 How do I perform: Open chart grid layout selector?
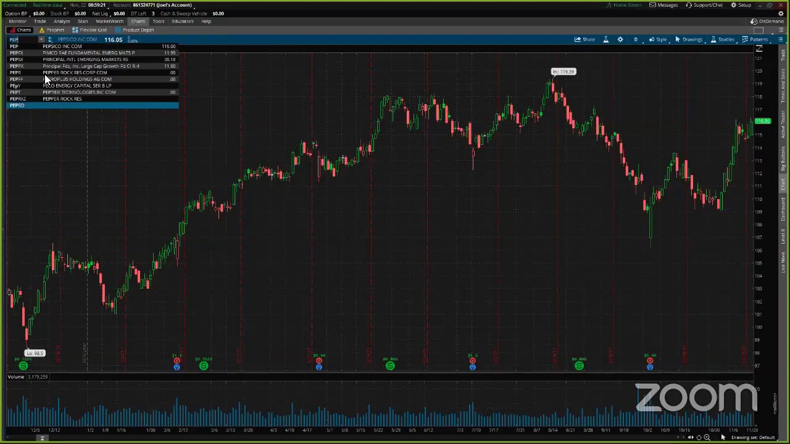(x=760, y=30)
